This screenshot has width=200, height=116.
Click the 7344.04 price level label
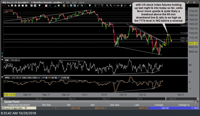coord(184,25)
